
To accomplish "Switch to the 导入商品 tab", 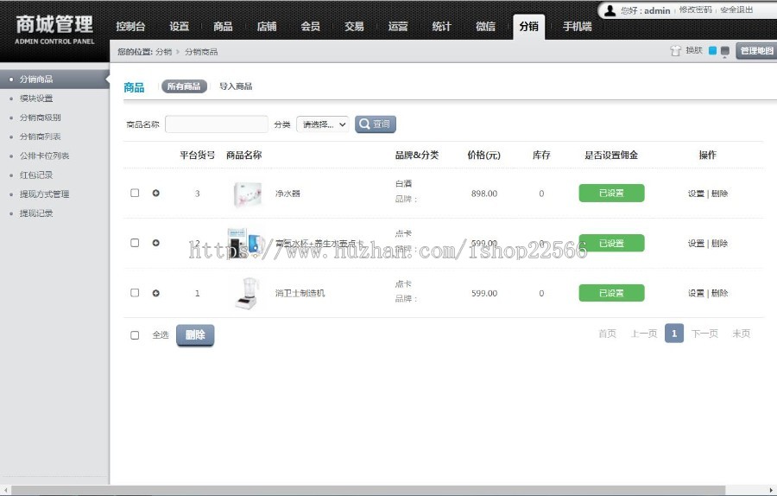I will pyautogui.click(x=236, y=86).
